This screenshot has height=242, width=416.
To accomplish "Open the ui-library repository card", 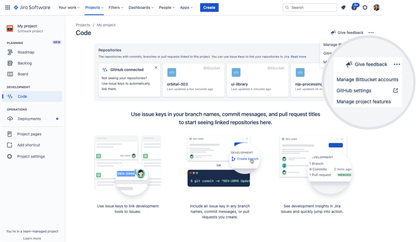I will pos(258,80).
